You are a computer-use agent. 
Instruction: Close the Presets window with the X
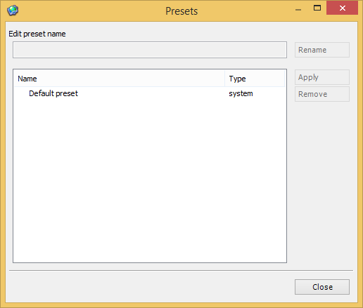(x=342, y=8)
